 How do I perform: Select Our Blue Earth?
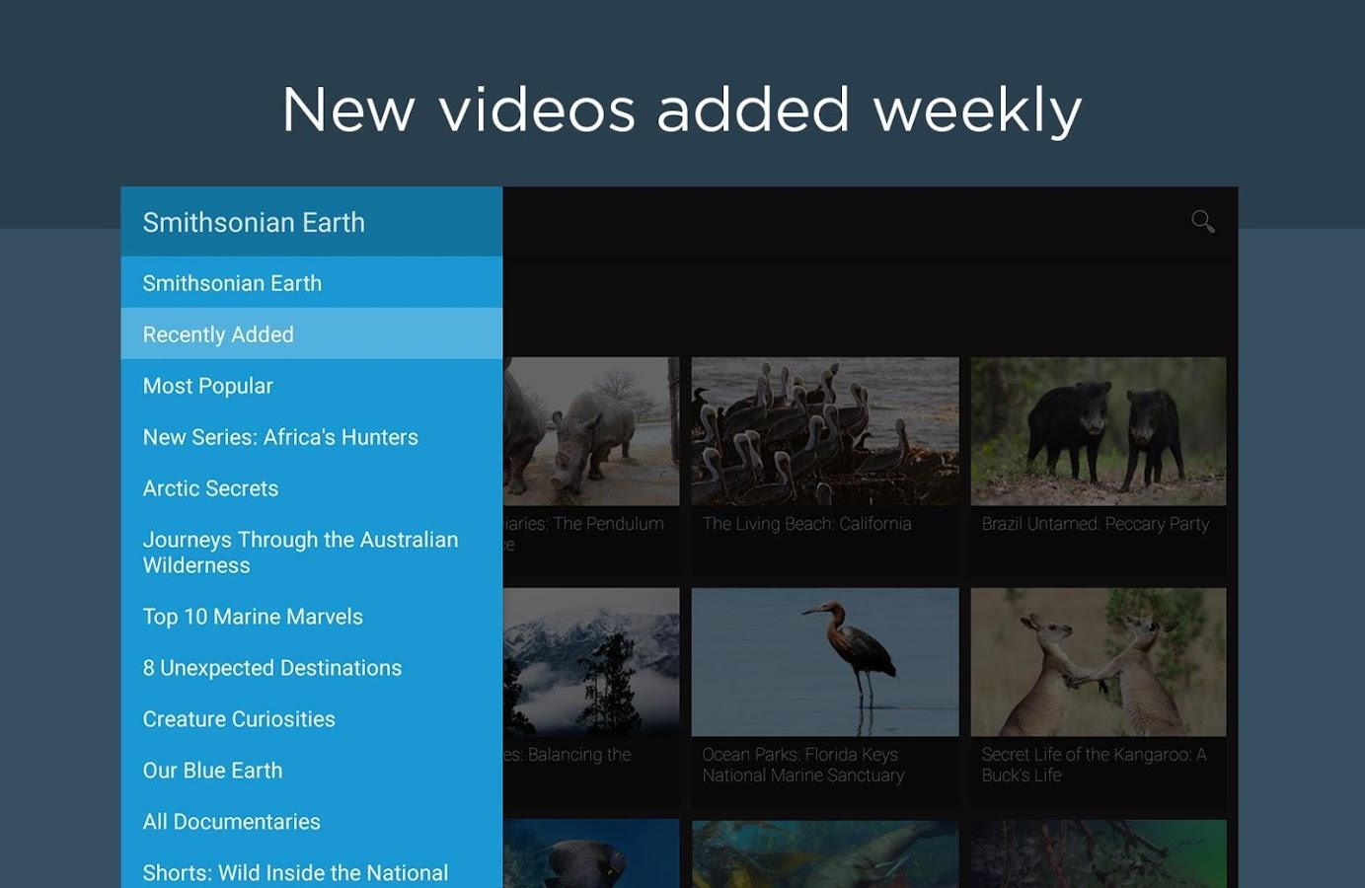212,771
